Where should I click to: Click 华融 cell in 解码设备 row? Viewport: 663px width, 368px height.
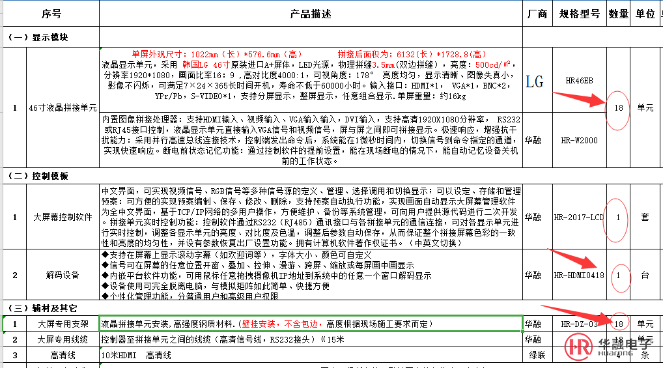[x=537, y=275]
